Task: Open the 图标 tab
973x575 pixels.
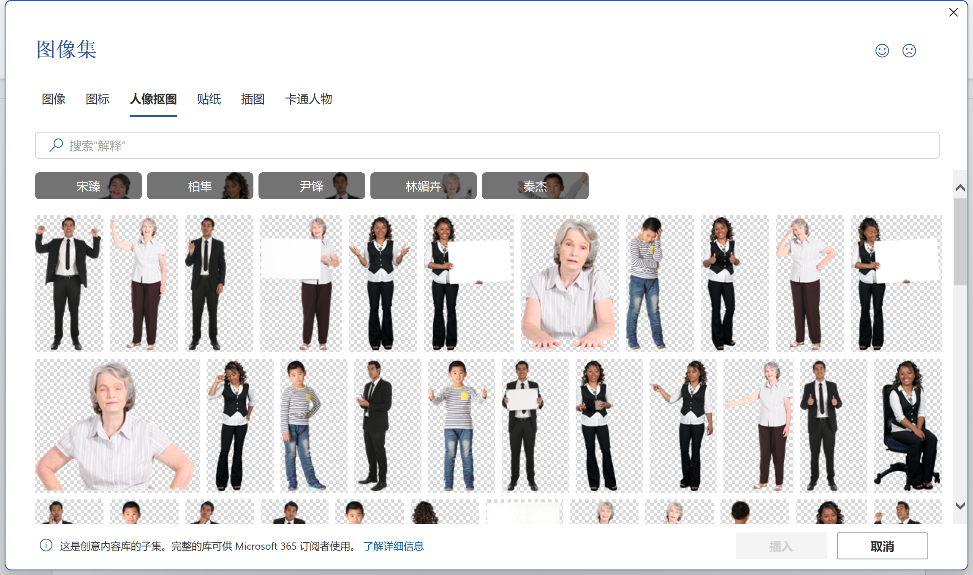Action: point(98,99)
